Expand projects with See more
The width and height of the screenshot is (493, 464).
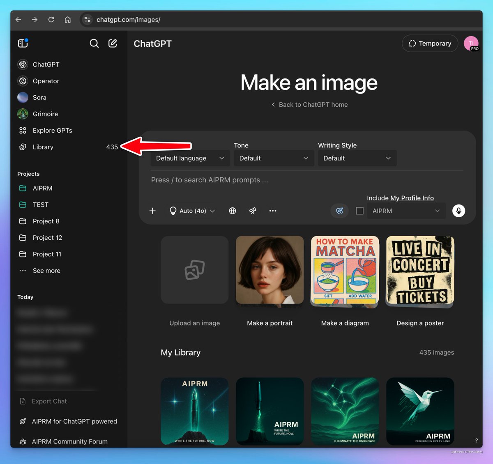click(x=46, y=271)
